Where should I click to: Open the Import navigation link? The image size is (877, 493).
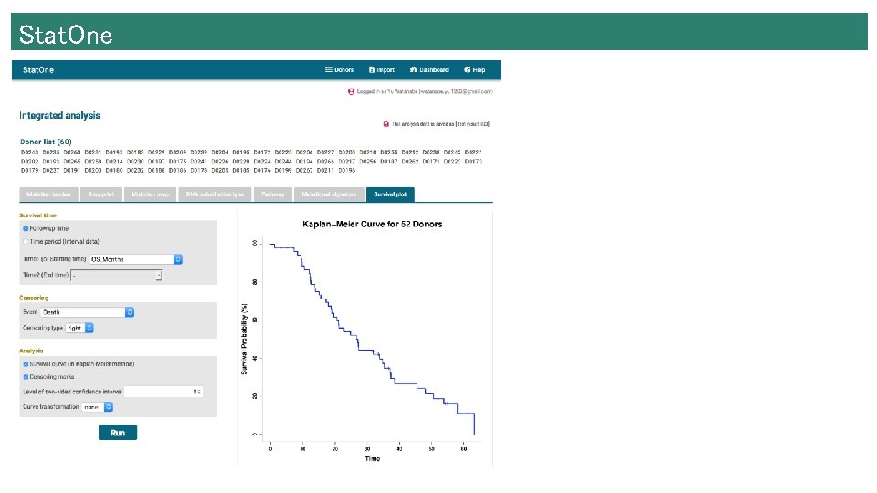coord(382,70)
